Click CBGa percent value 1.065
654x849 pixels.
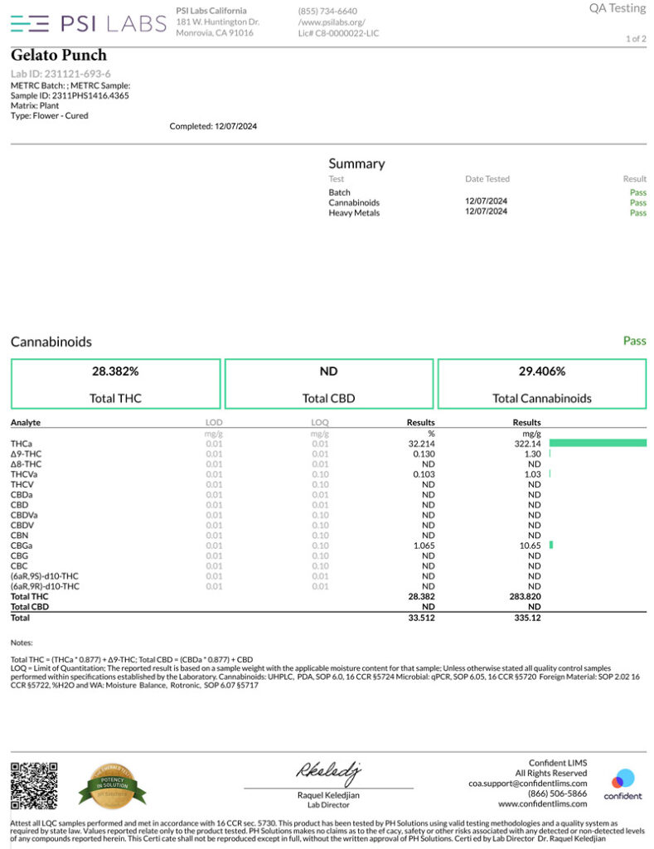[x=424, y=546]
